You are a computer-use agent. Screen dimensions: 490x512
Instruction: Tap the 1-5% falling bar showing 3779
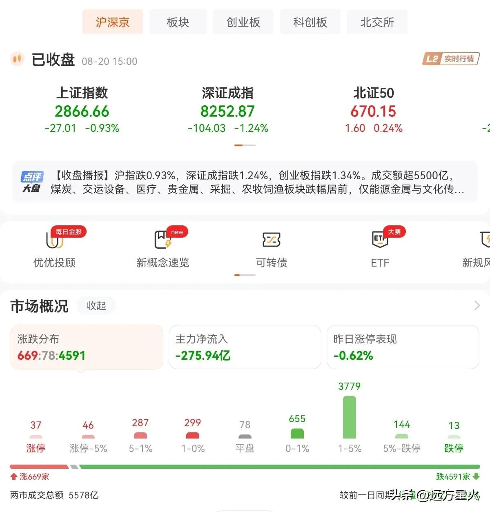coord(350,417)
